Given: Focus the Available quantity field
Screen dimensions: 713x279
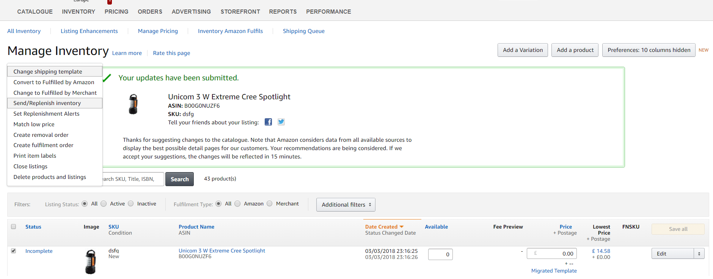Looking at the screenshot, I should tap(440, 254).
